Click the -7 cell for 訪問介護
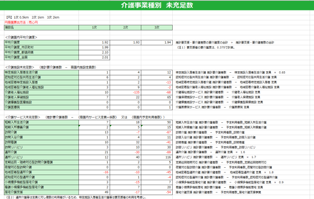This screenshot has width=314, height=199. click(126, 132)
